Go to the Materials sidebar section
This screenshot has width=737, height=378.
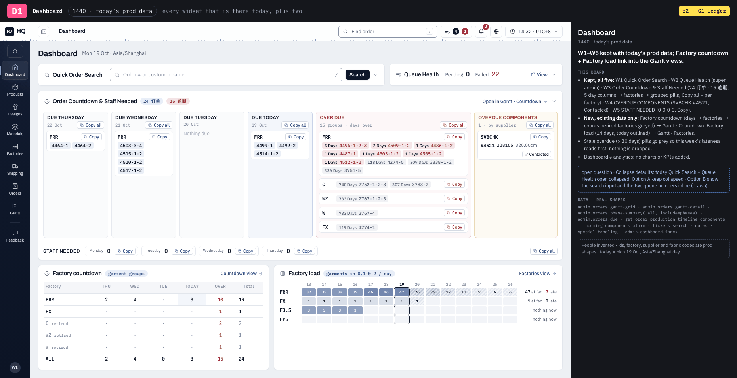15,130
